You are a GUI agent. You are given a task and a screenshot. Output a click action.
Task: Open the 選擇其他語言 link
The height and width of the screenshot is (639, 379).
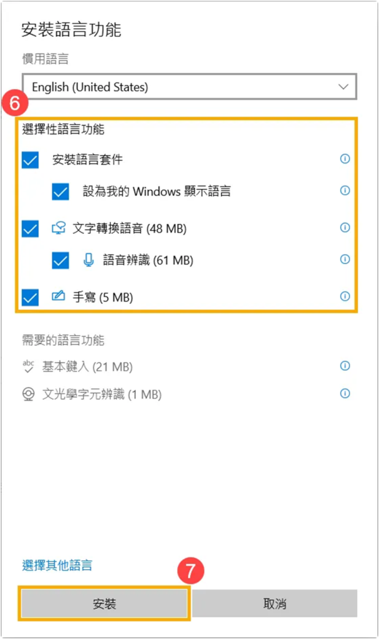(57, 565)
